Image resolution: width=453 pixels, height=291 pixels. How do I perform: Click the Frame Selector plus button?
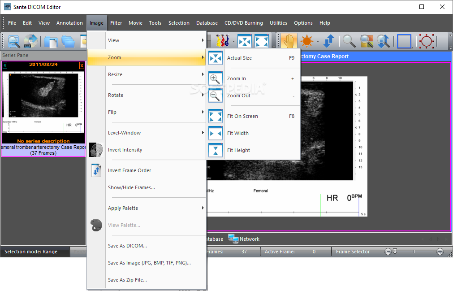440,252
